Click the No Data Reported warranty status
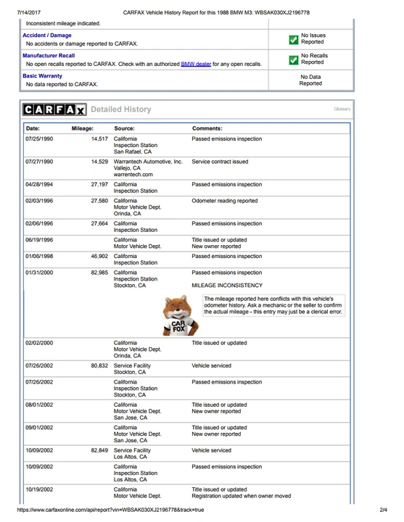404x522 pixels. 310,80
